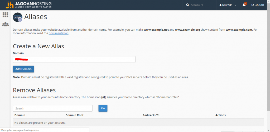Click the Create a New Alias heading
The width and height of the screenshot is (270, 132).
(x=38, y=46)
